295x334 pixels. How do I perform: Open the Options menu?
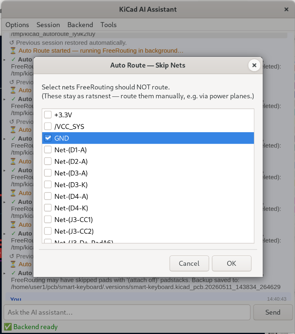click(17, 25)
